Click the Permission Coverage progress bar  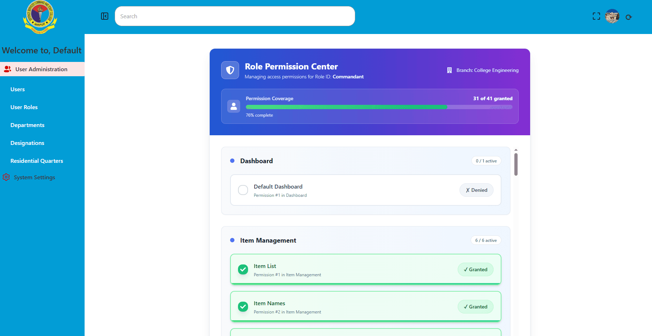click(x=379, y=107)
